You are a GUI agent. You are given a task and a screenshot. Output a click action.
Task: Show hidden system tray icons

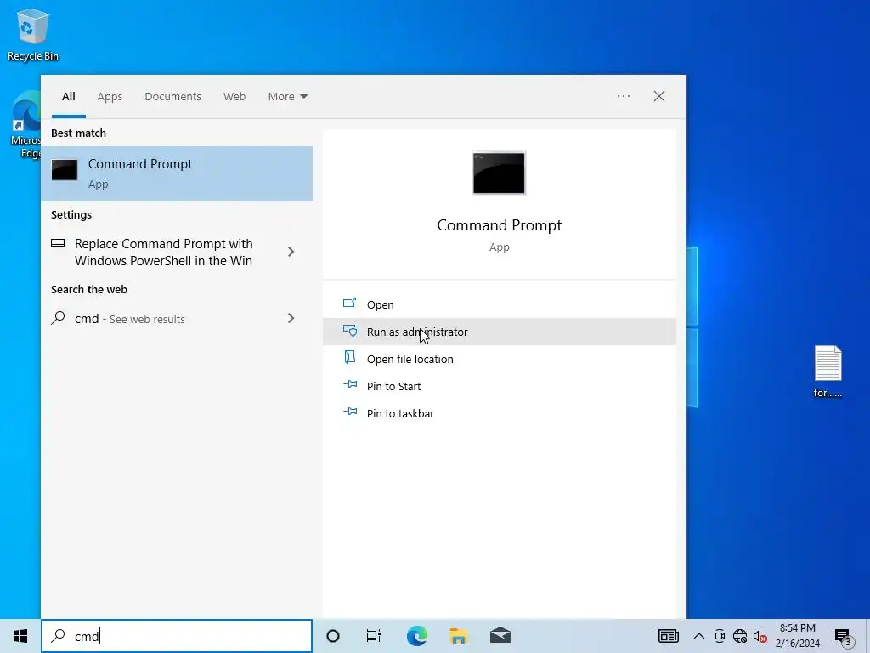pyautogui.click(x=699, y=636)
